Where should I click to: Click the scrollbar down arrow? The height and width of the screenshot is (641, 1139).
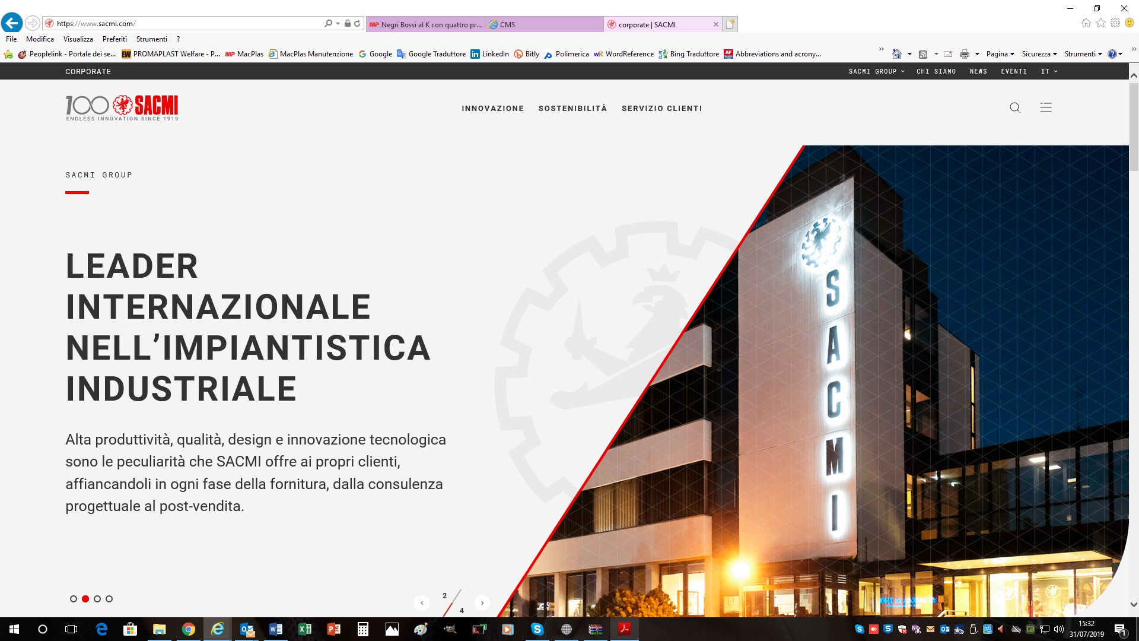click(x=1134, y=605)
